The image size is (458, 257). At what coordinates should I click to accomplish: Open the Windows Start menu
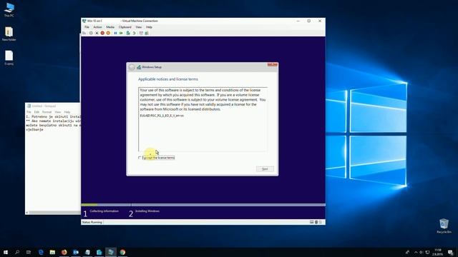pyautogui.click(x=6, y=252)
